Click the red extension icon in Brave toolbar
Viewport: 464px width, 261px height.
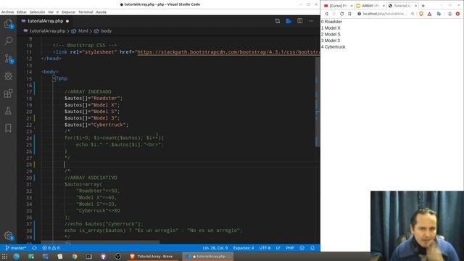(457, 14)
